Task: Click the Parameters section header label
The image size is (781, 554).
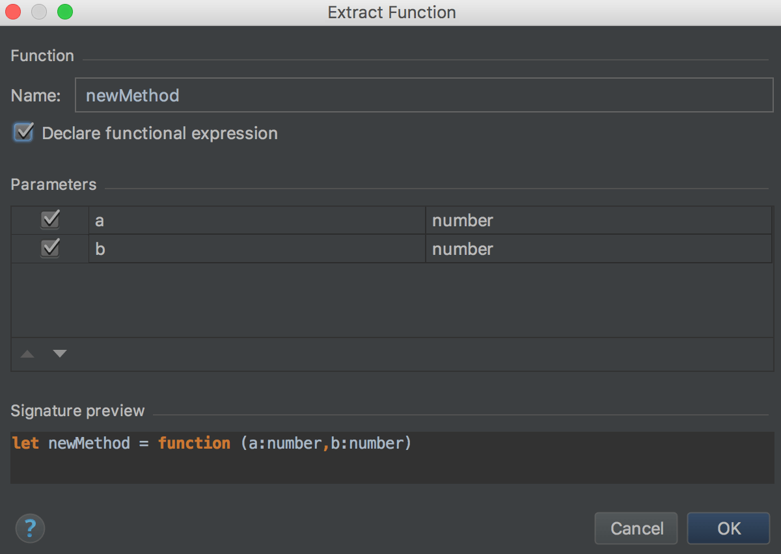Action: pyautogui.click(x=53, y=185)
